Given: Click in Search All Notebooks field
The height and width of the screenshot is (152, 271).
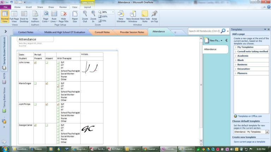Looking at the screenshot, I should [x=204, y=31].
